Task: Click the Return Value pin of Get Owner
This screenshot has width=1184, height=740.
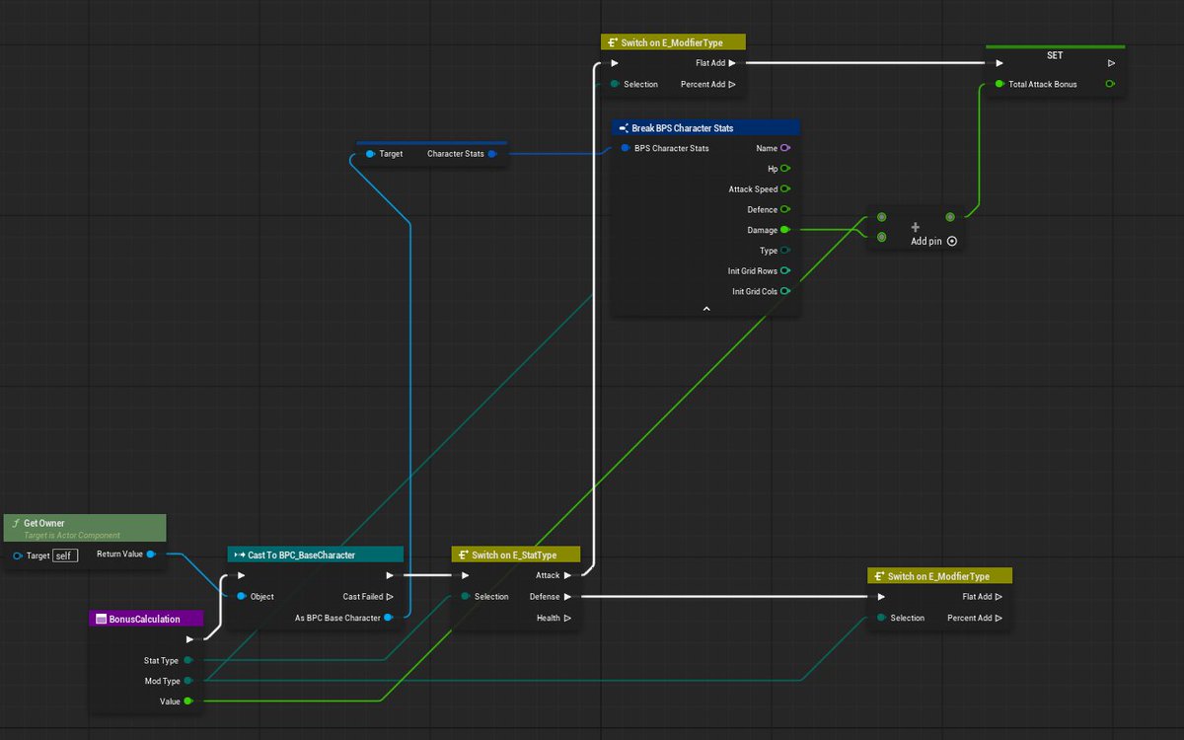Action: 150,555
